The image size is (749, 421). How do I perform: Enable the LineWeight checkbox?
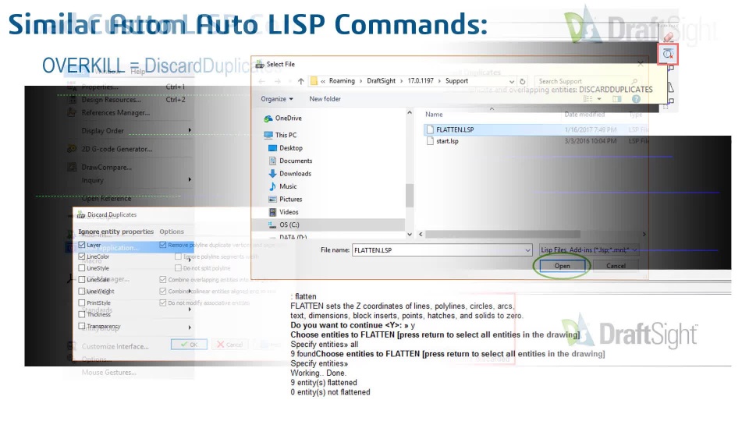[82, 291]
